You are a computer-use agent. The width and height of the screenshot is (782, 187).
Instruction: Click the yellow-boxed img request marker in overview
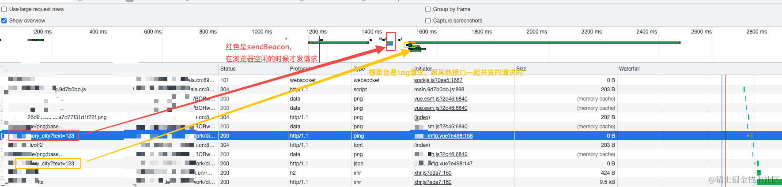click(x=410, y=45)
